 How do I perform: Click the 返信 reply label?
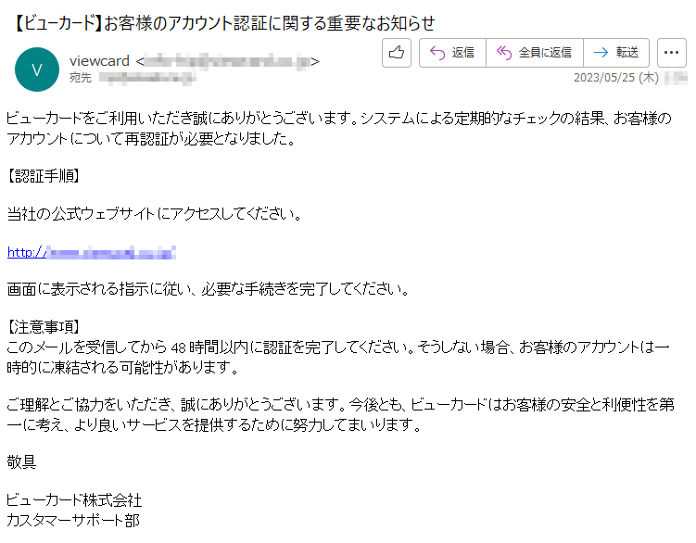coord(463,53)
